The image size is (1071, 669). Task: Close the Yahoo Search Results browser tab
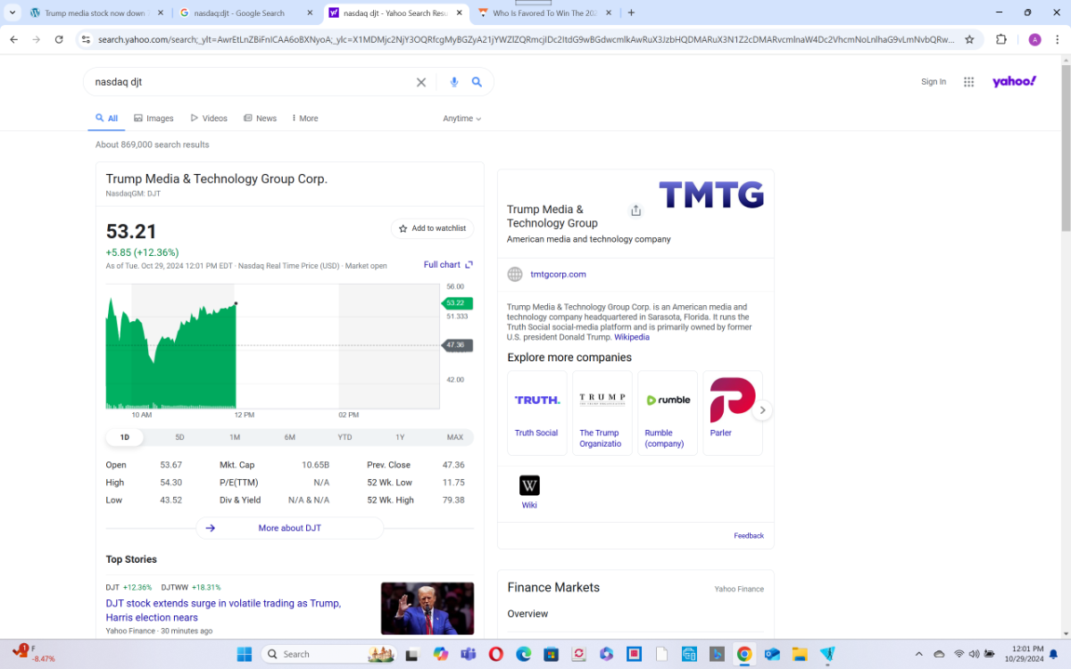point(459,13)
